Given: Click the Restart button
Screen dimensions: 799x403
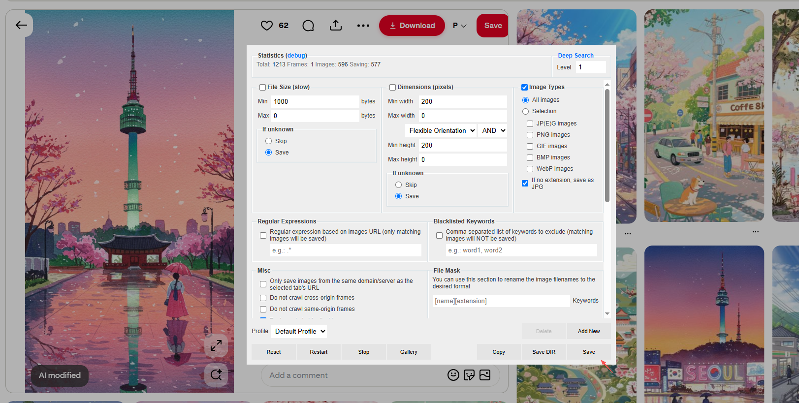Looking at the screenshot, I should (x=319, y=352).
